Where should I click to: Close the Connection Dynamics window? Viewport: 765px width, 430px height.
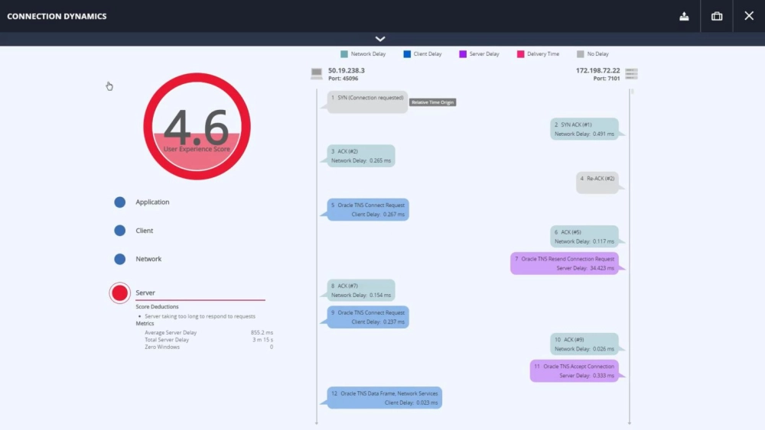tap(749, 16)
